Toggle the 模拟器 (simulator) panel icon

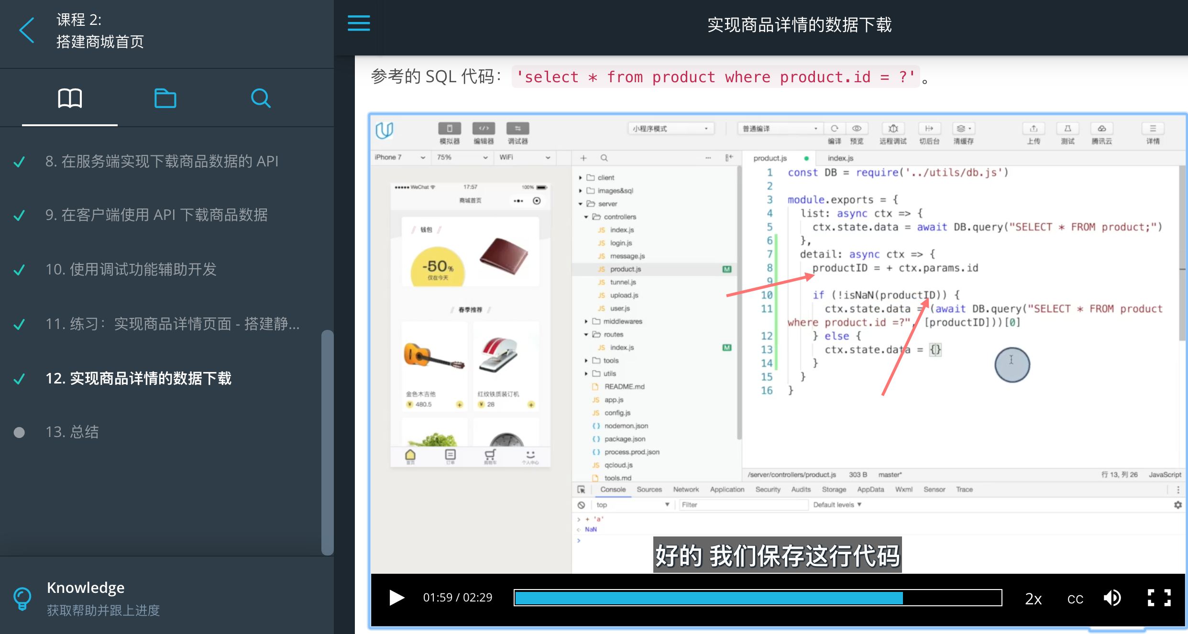[x=449, y=129]
